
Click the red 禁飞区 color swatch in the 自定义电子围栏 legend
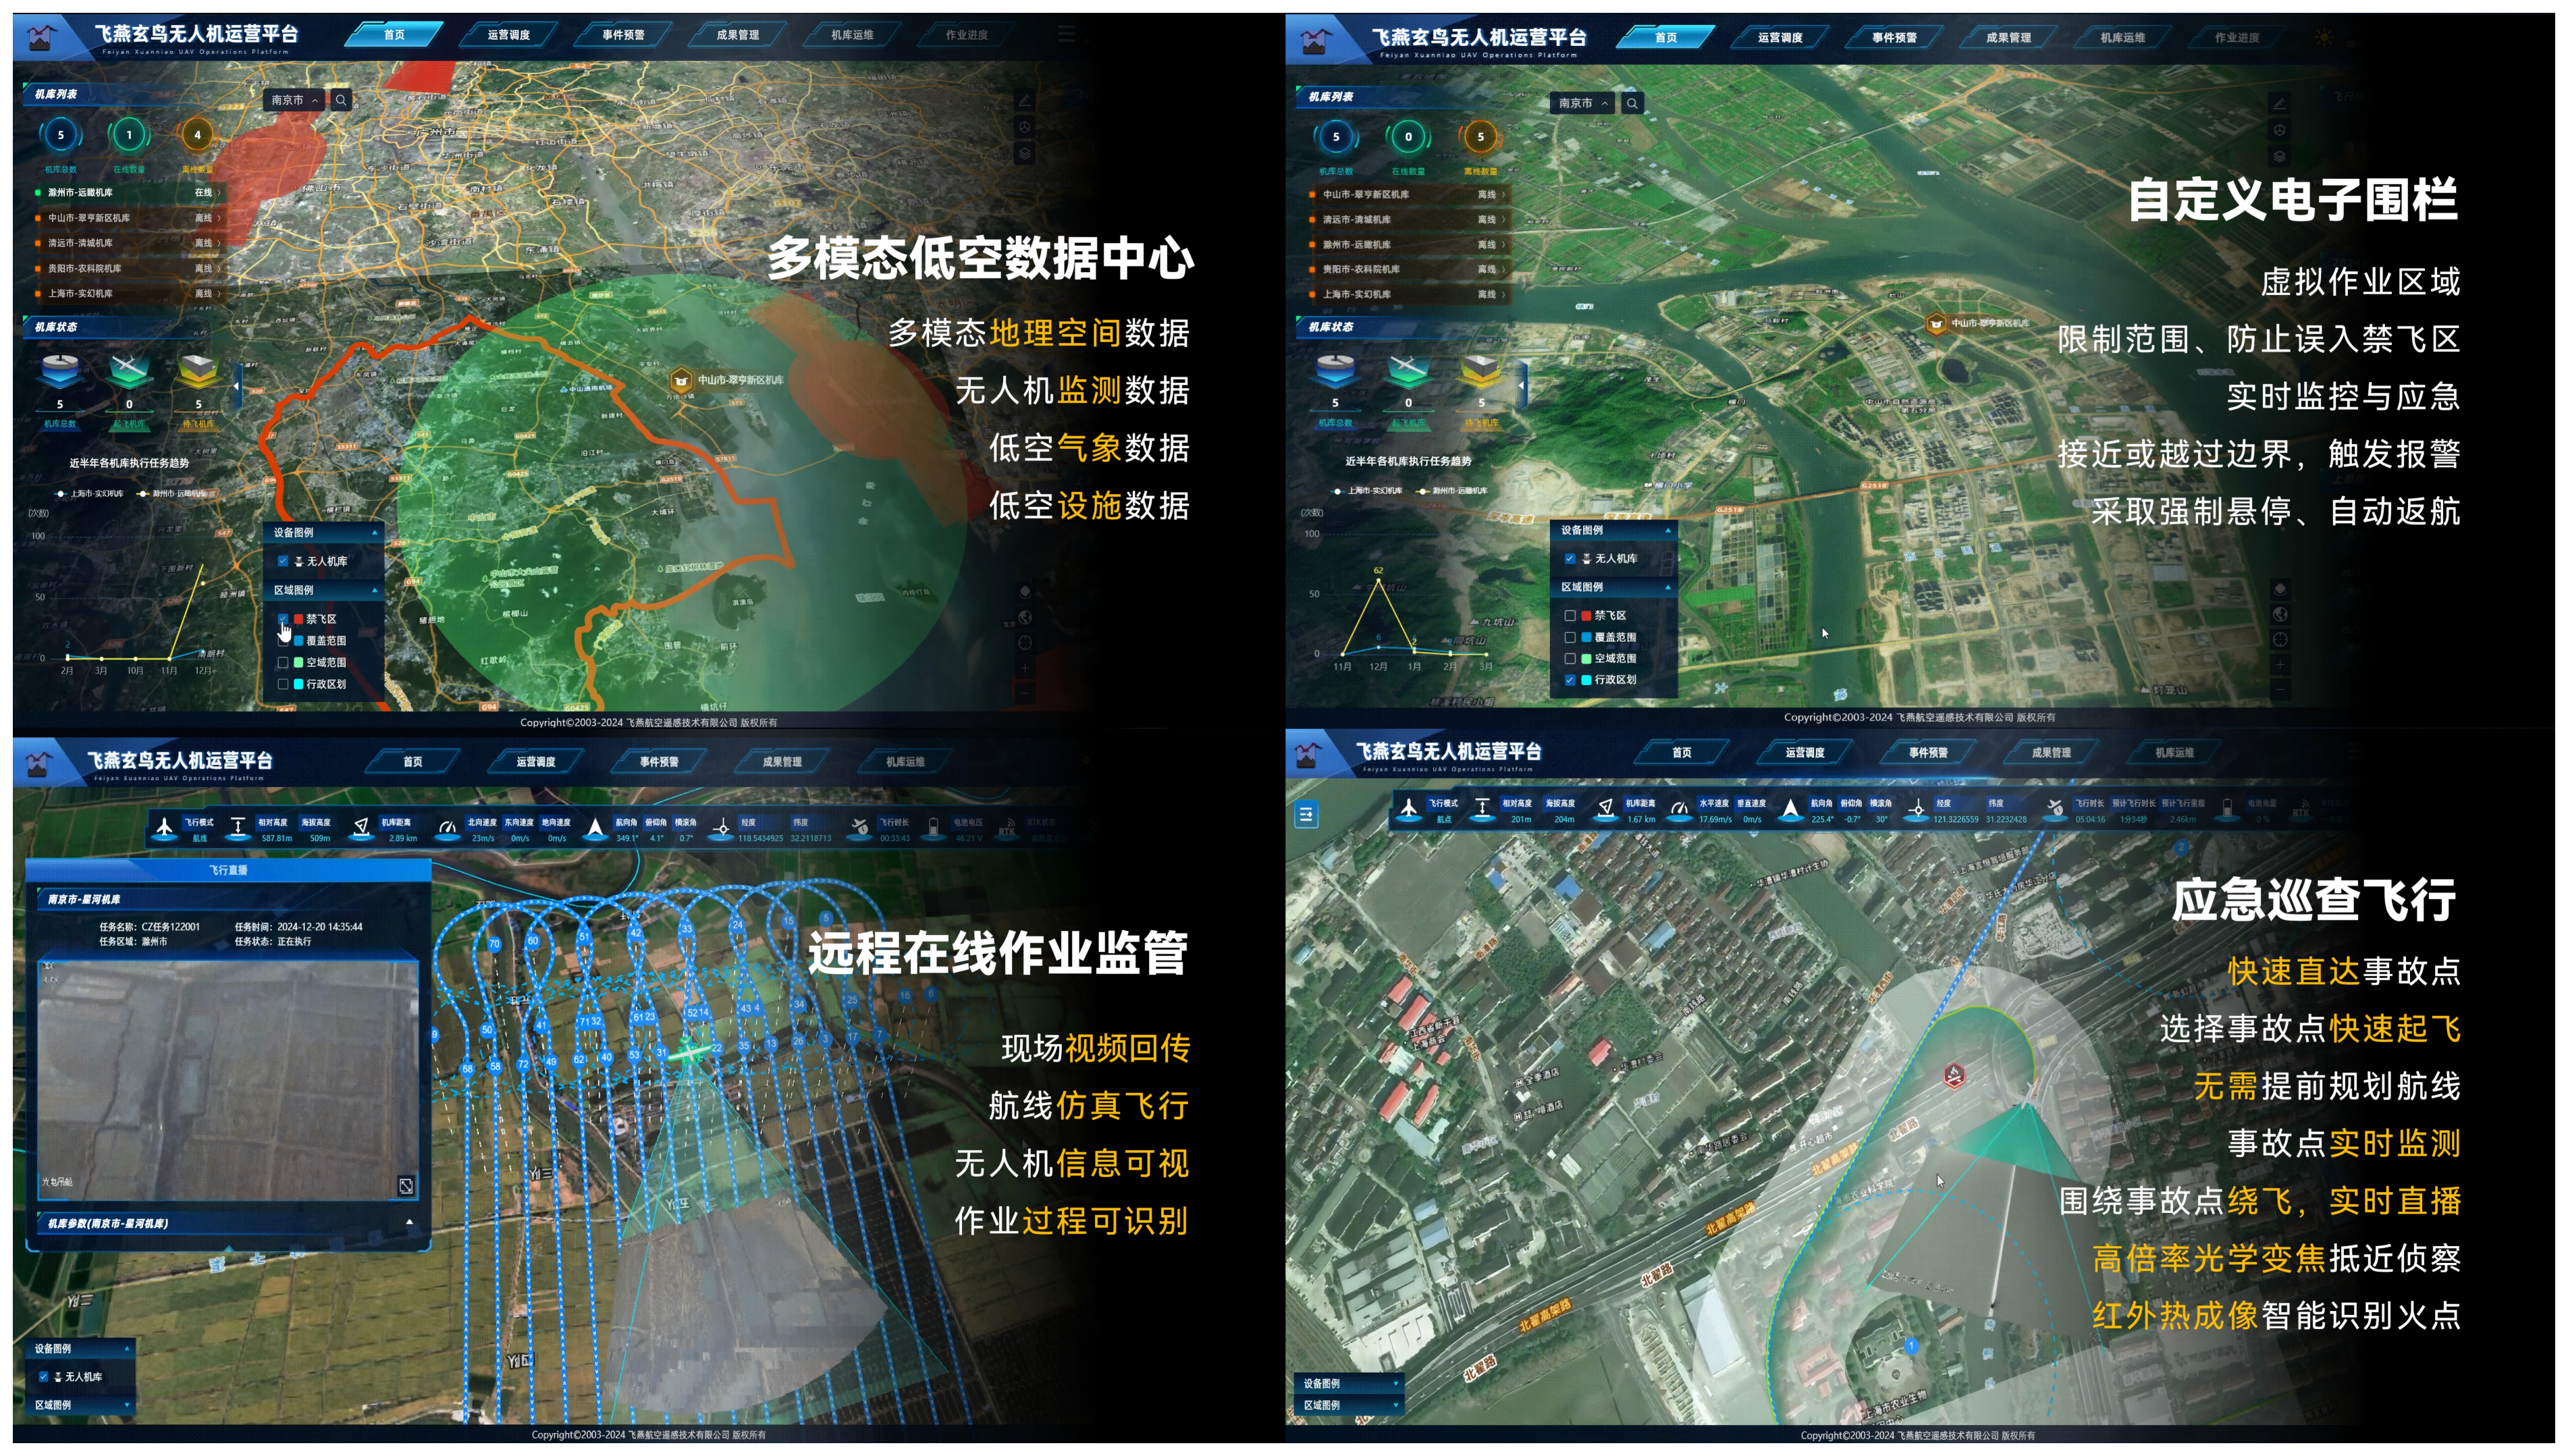click(x=1586, y=616)
